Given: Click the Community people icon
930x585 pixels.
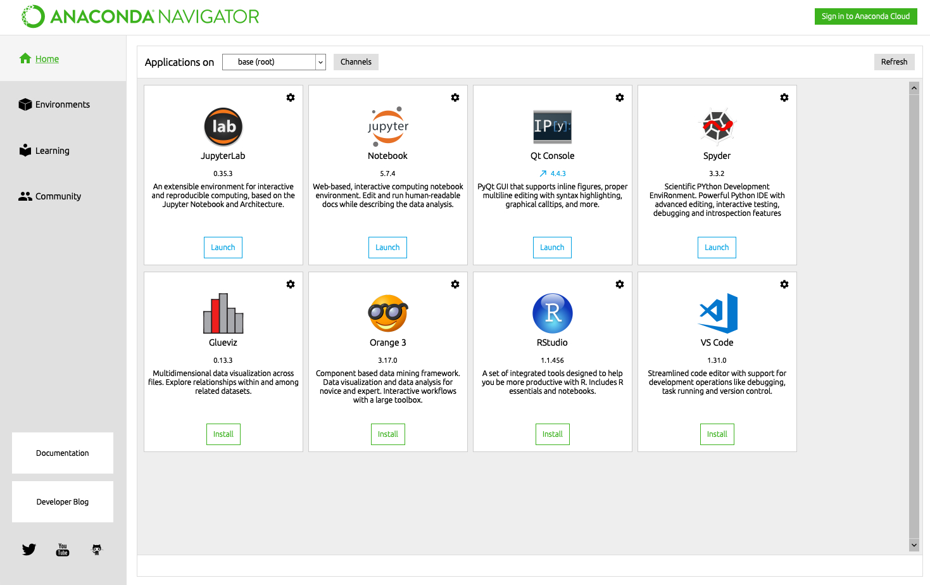Looking at the screenshot, I should tap(25, 196).
